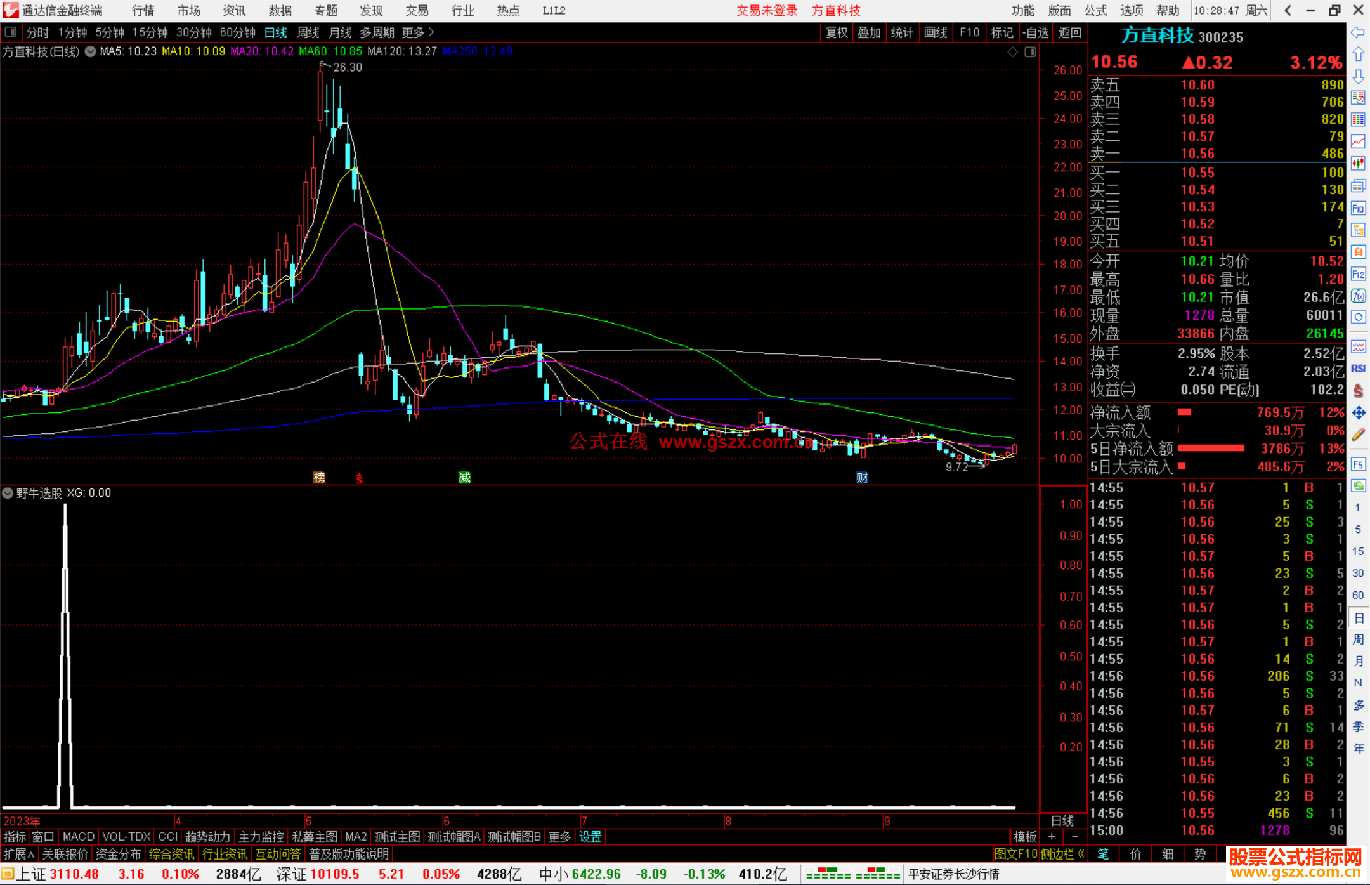Switch to the MACD indicator tab

(78, 837)
